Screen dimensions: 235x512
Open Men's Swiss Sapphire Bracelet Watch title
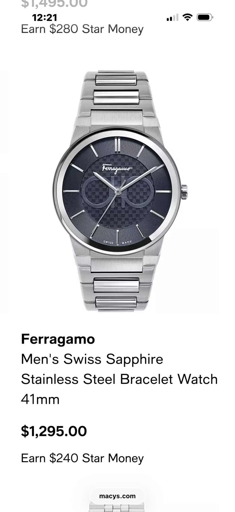click(119, 379)
